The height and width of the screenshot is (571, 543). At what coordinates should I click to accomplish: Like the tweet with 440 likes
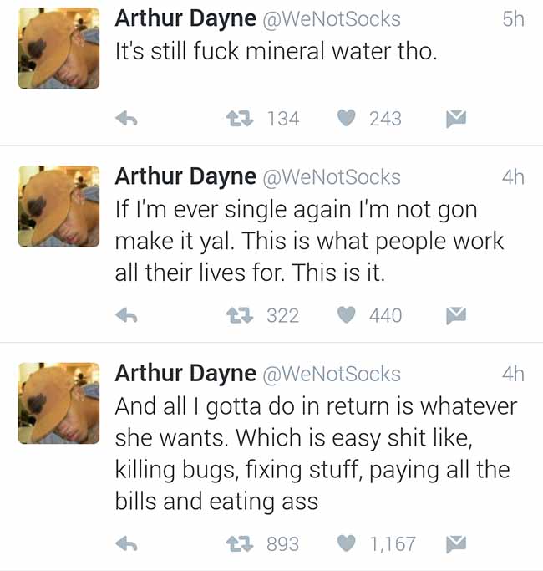[346, 315]
